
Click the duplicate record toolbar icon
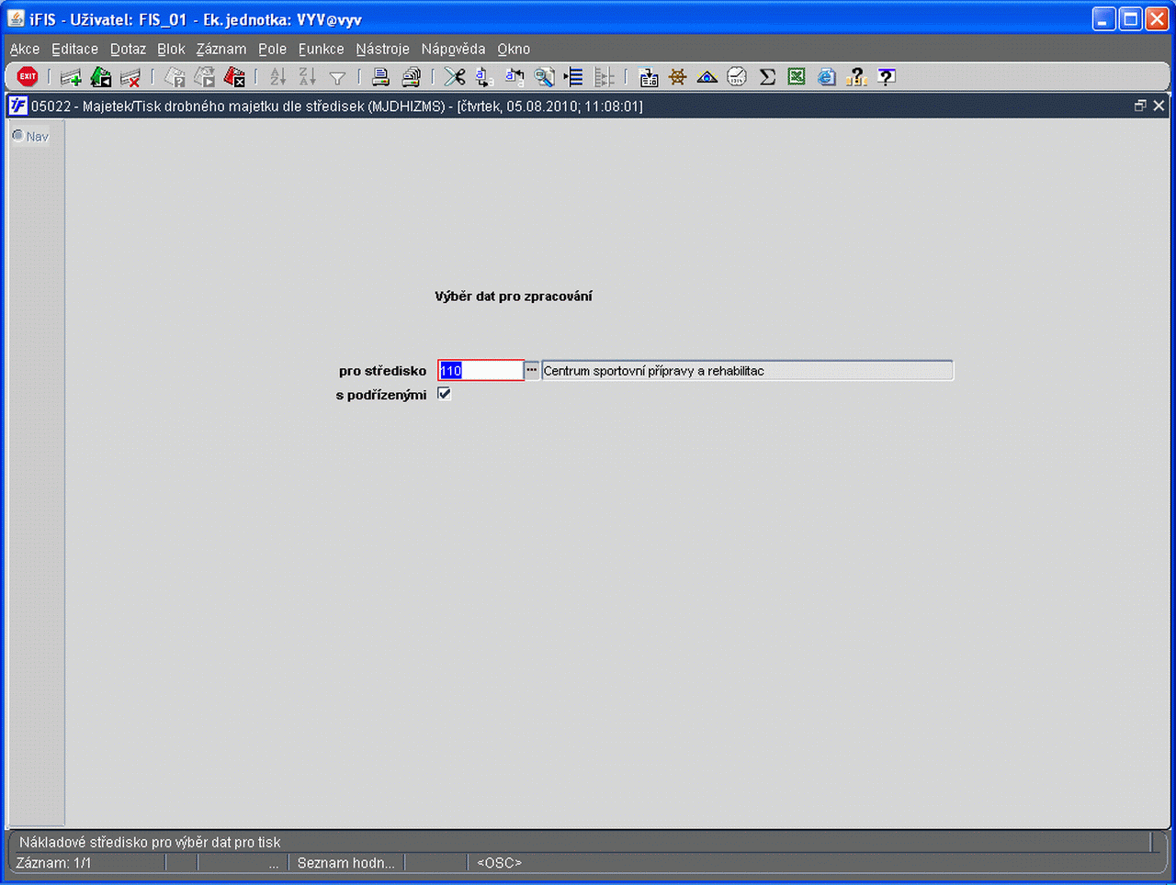101,78
